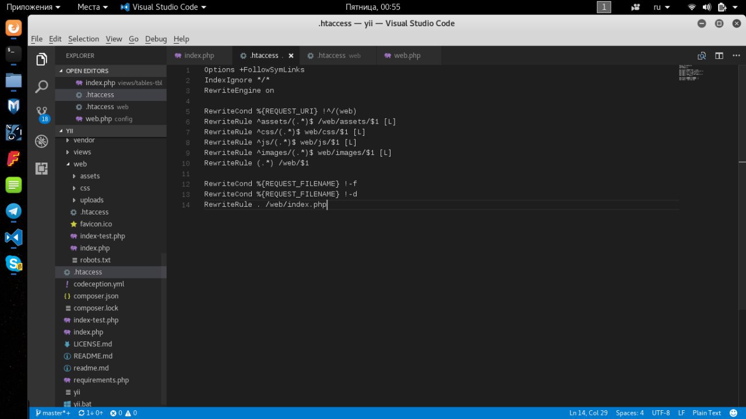
Task: Open robots.txt file
Action: click(x=111, y=260)
